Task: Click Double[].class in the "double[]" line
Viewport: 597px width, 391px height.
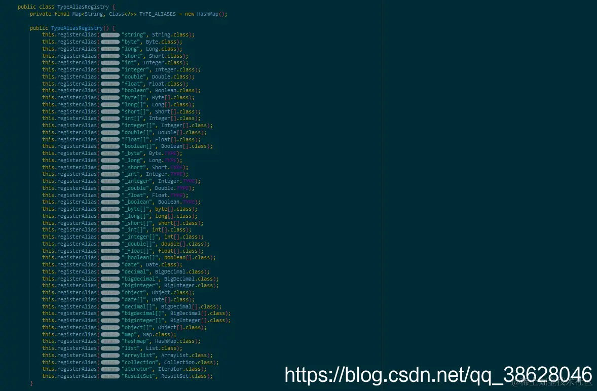Action: (179, 132)
